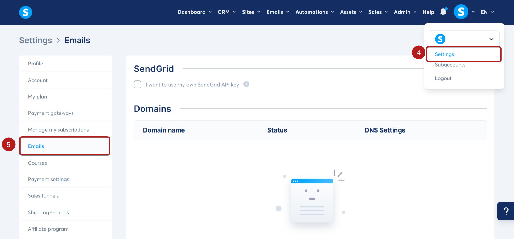Open the Account settings tab
This screenshot has width=514, height=239.
65,80
